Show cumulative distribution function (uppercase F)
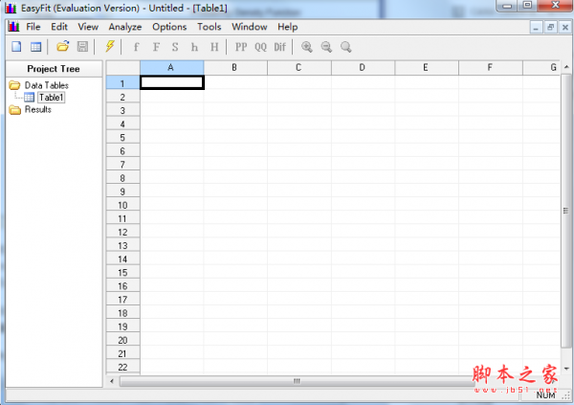The width and height of the screenshot is (574, 405). (x=156, y=47)
